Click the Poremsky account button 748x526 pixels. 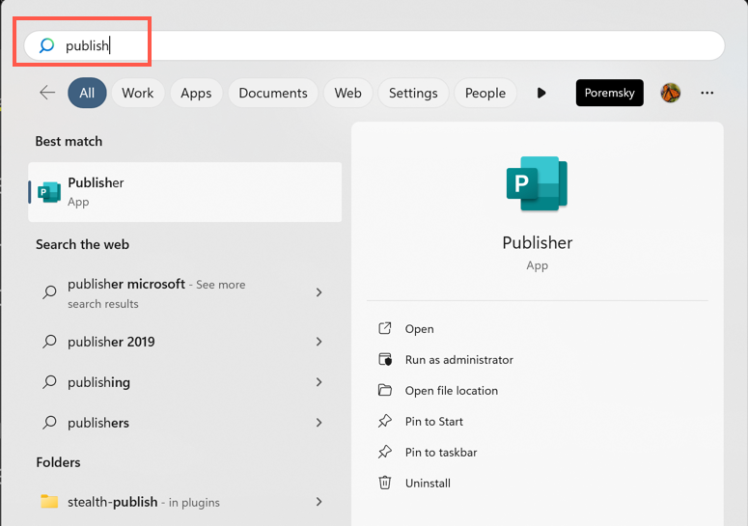(609, 93)
